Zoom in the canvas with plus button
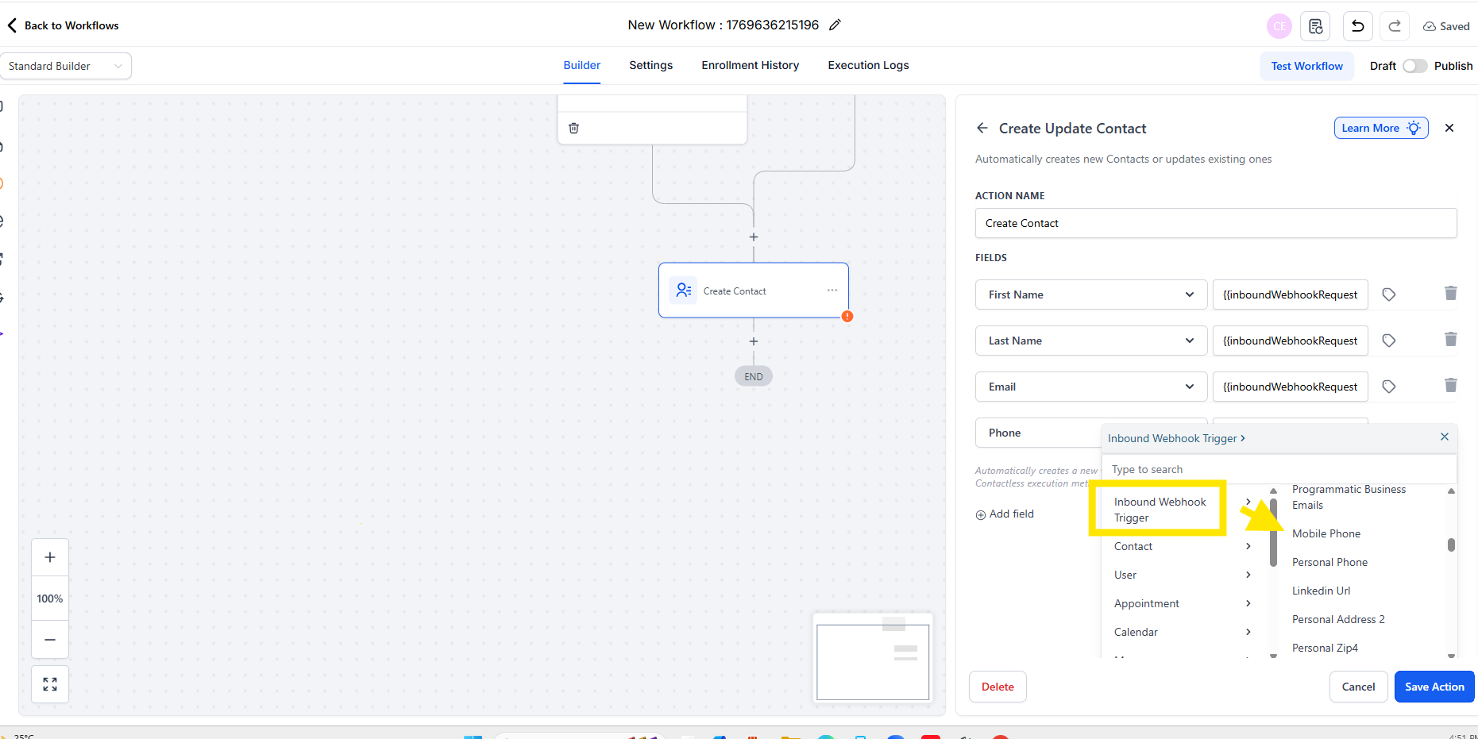1478x739 pixels. [x=50, y=557]
